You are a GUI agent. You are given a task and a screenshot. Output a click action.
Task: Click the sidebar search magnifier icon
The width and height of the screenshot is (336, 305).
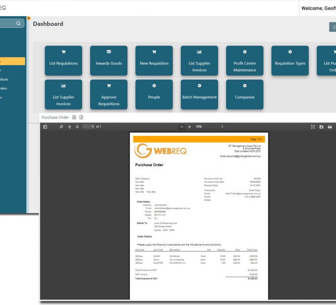point(18,23)
